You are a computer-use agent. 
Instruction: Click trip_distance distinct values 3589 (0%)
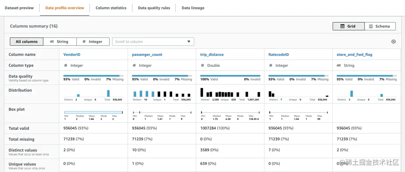209,150
